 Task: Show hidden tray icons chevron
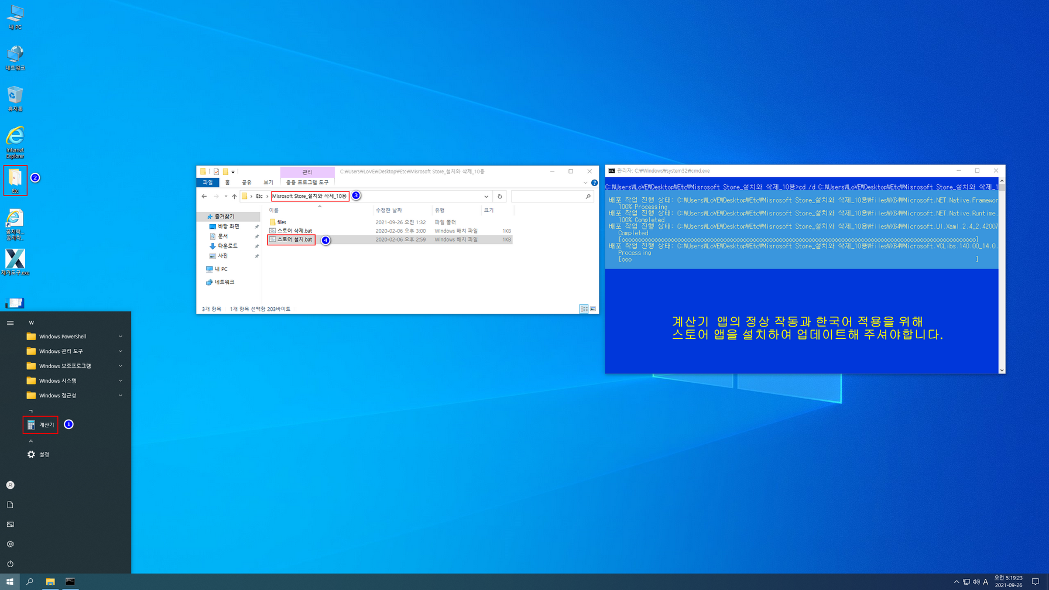point(957,582)
